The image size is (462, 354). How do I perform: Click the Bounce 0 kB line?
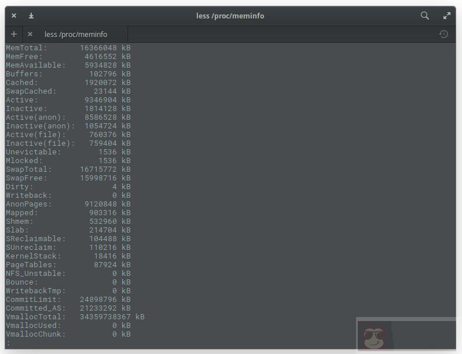68,282
